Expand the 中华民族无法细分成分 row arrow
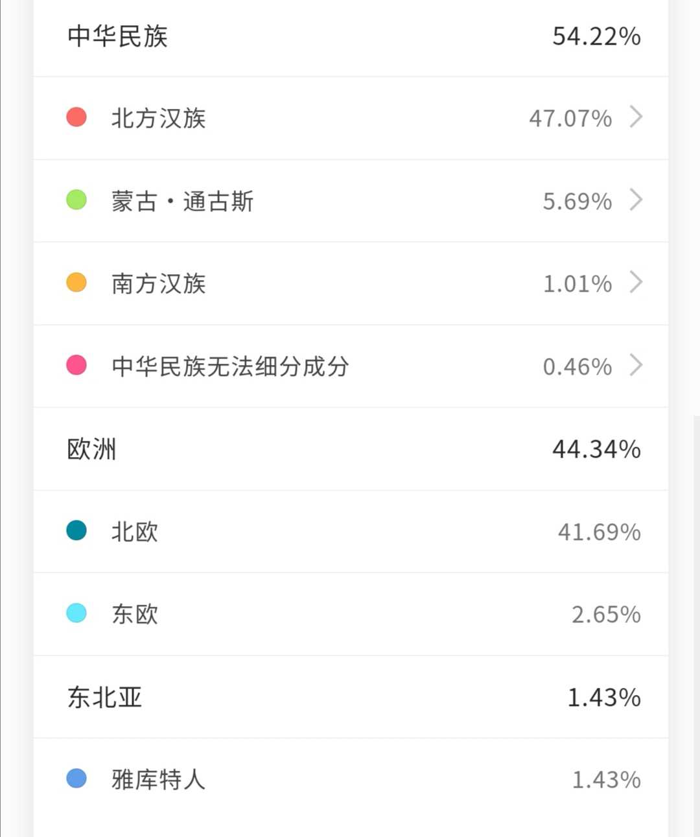Image resolution: width=700 pixels, height=837 pixels. coord(636,366)
